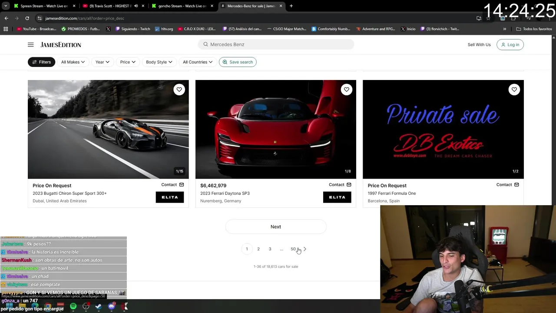Click the JamesEdition logo
Screen dimensions: 556x313
[61, 45]
